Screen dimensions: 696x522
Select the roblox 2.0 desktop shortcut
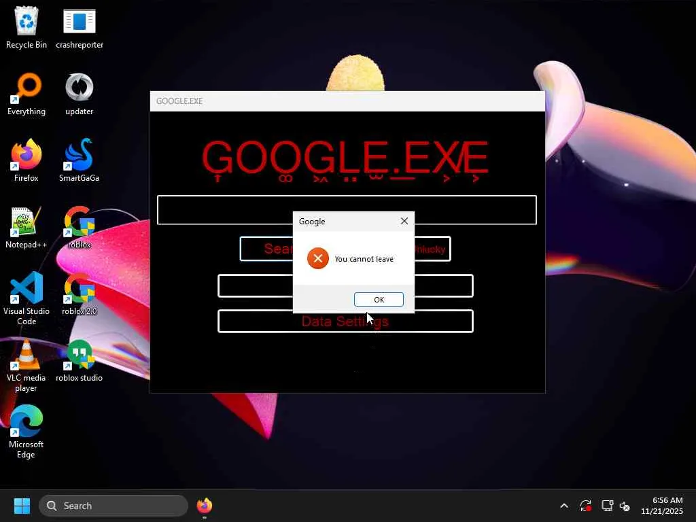[80, 294]
